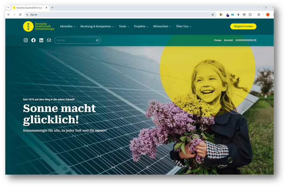Viewport: 286px width, 187px height.
Task: Follow the SONNENENERGIE link
Action: click(x=246, y=40)
